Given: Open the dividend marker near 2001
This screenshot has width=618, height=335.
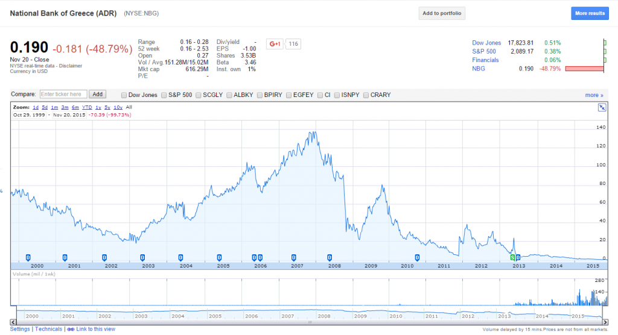Looking at the screenshot, I should (x=65, y=257).
